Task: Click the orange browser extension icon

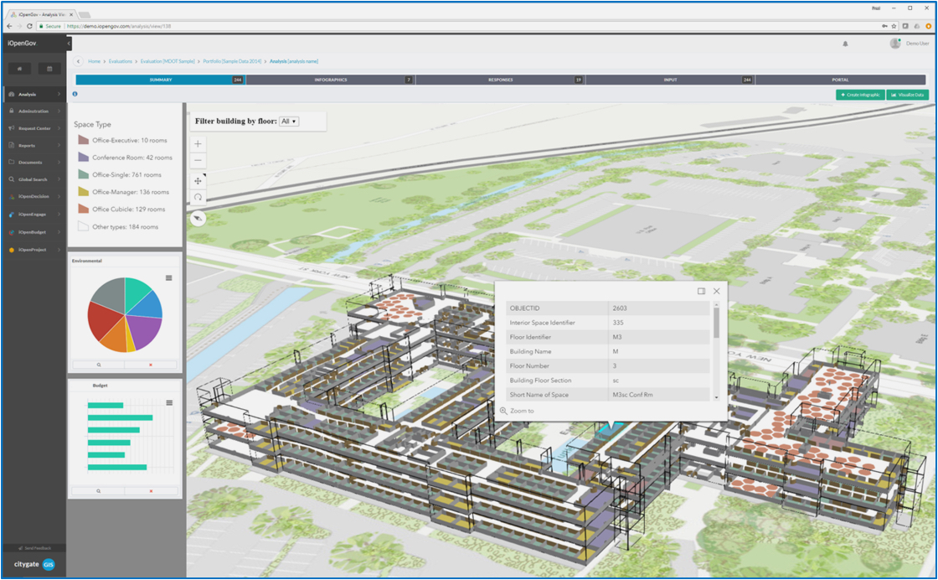Action: 929,26
